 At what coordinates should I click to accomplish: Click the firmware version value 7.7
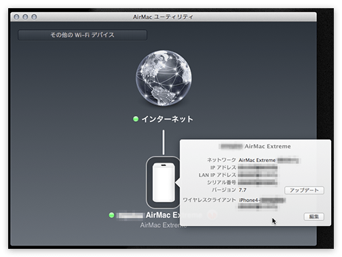(x=242, y=190)
